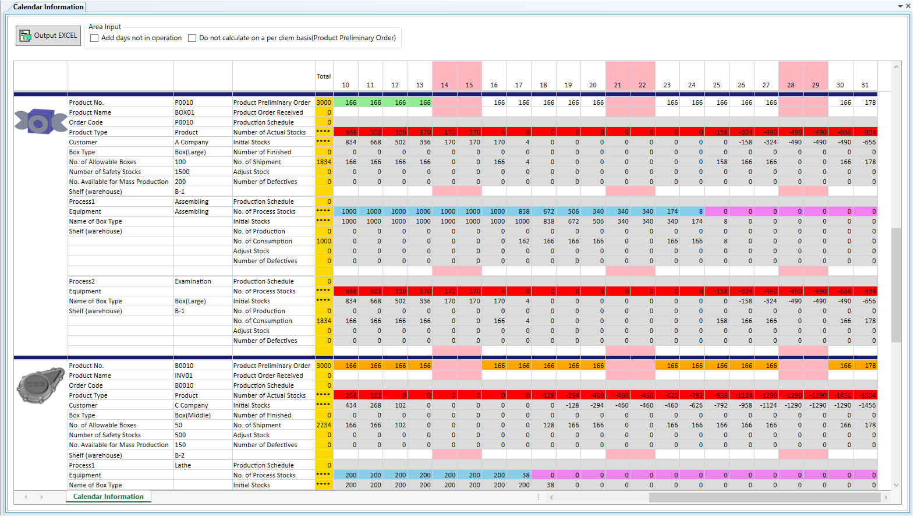
Task: Click the Output EXCEL button
Action: pyautogui.click(x=48, y=36)
